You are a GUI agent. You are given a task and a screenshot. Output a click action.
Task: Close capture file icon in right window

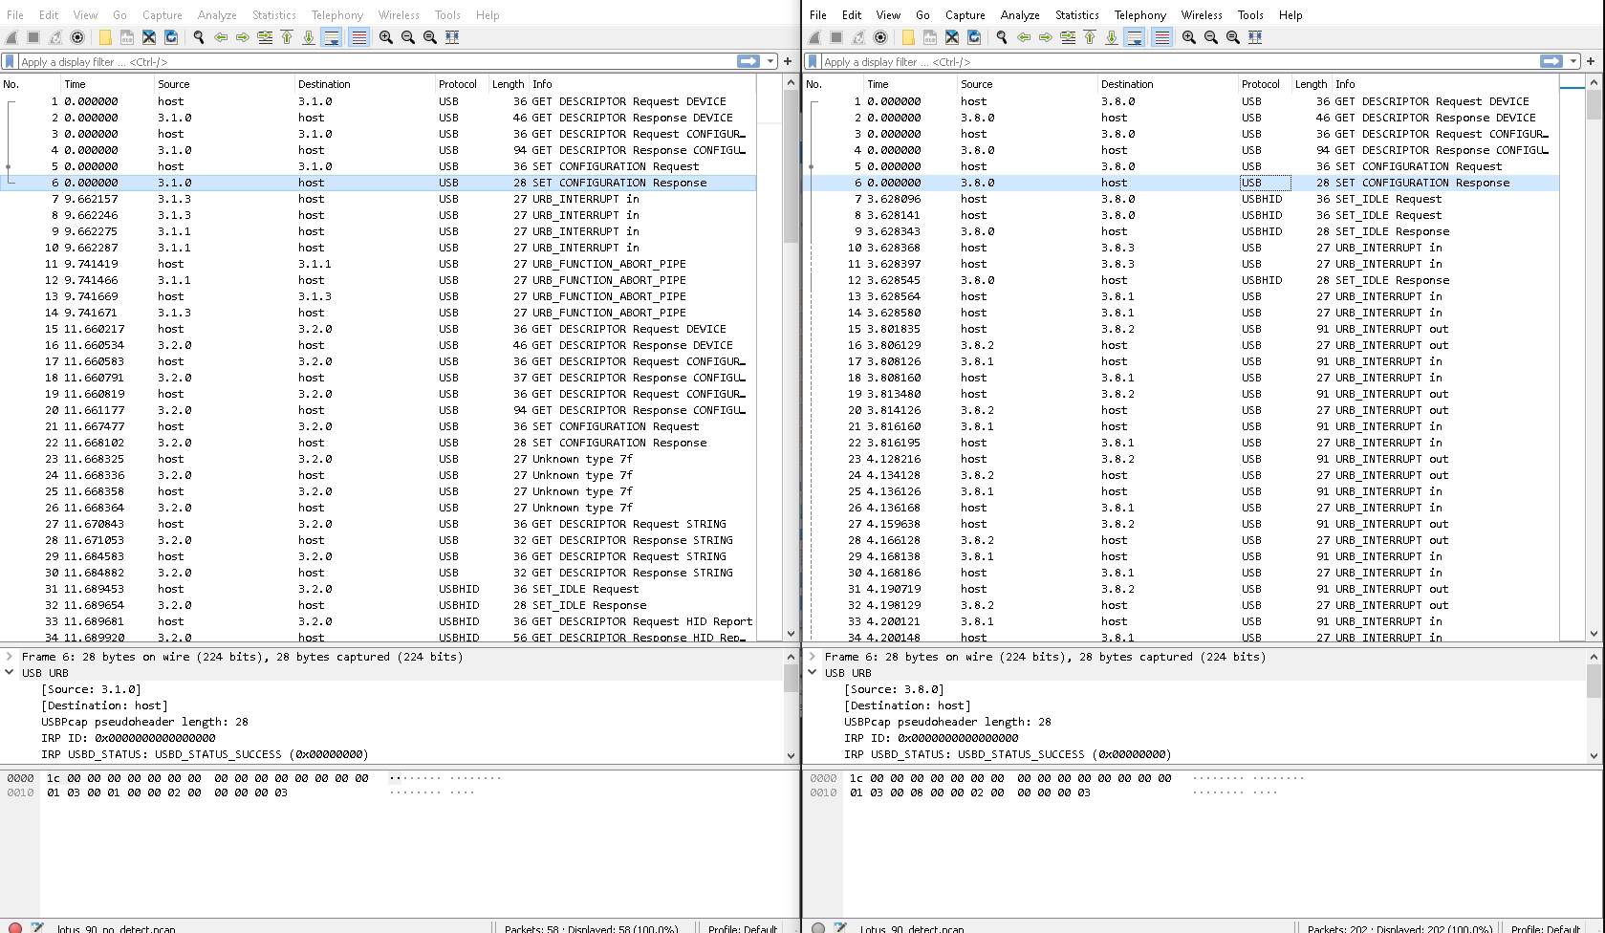(952, 37)
